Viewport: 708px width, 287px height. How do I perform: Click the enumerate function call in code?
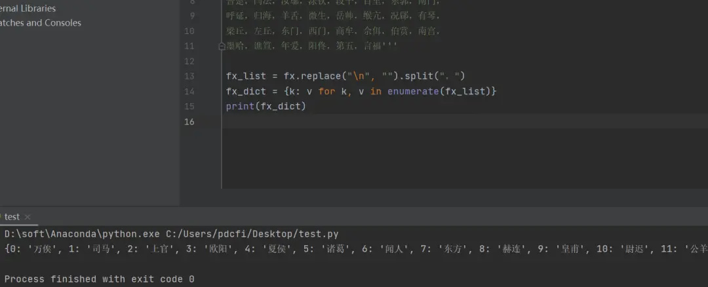tap(413, 92)
